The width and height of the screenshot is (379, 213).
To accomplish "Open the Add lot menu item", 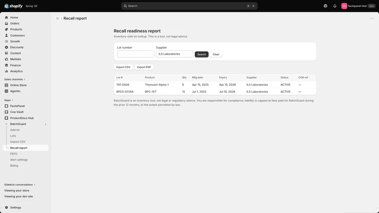I will [15, 130].
